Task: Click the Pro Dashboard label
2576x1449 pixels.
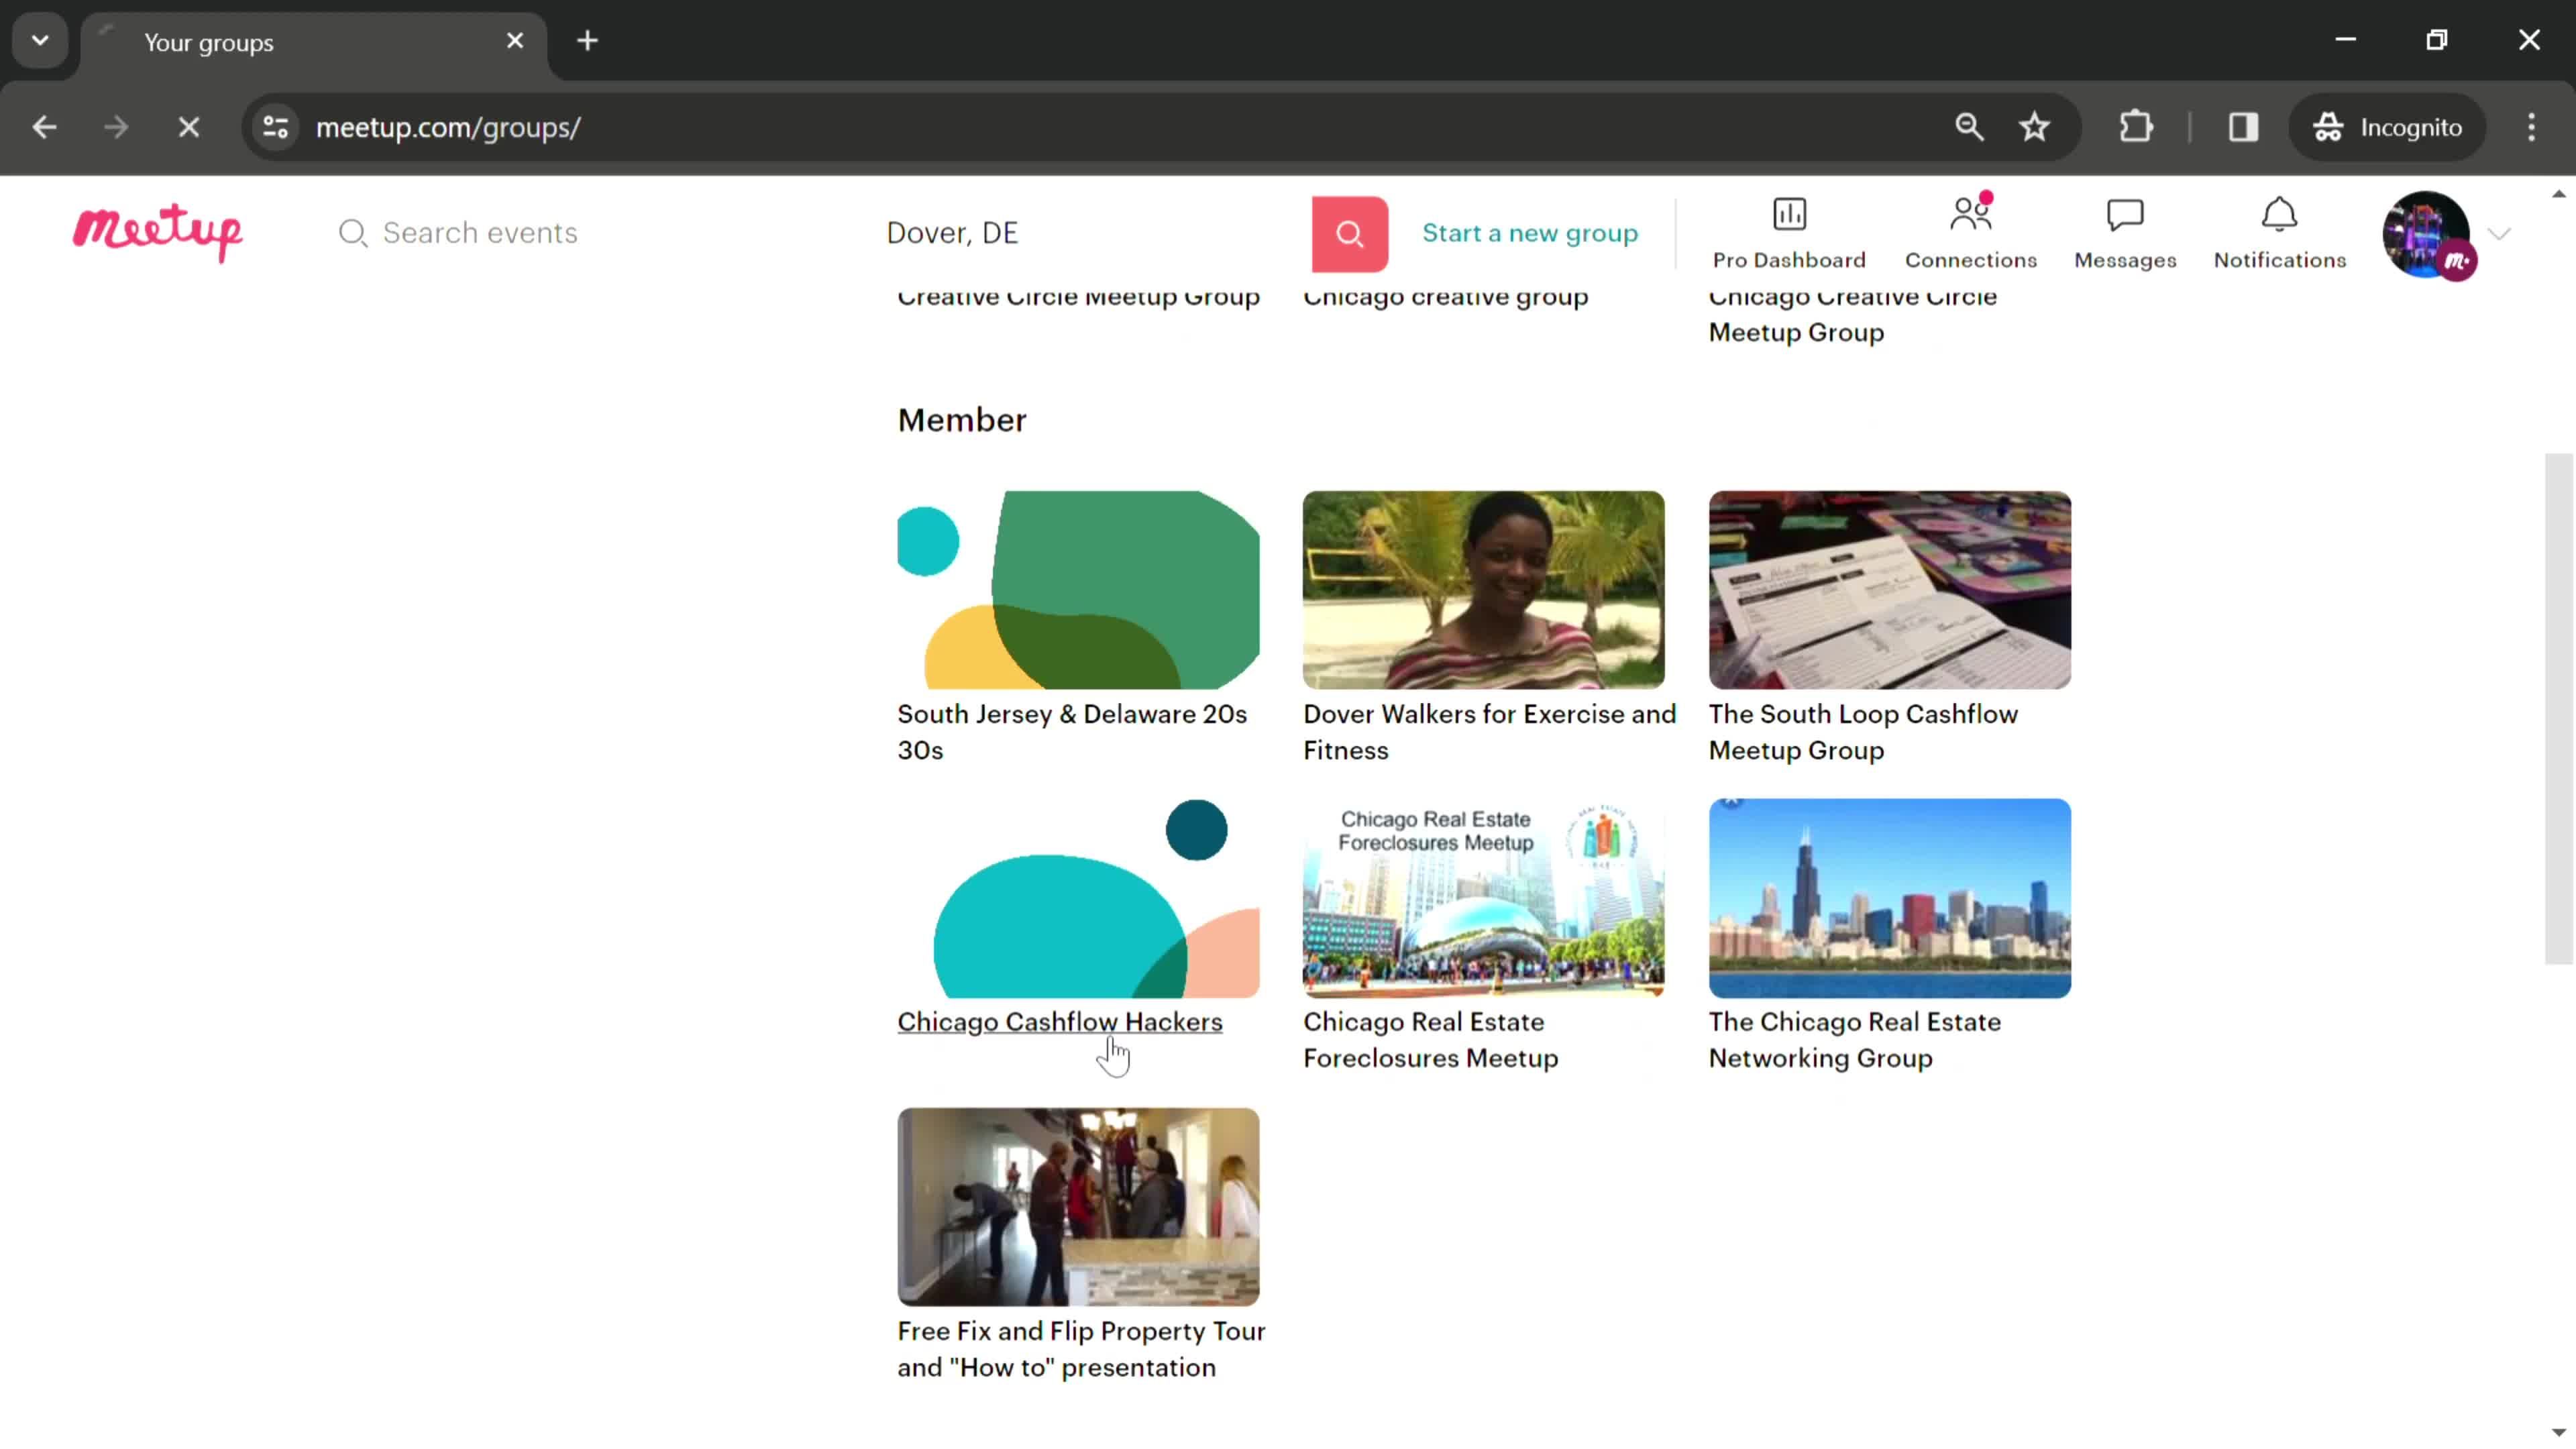Action: pos(1789,260)
